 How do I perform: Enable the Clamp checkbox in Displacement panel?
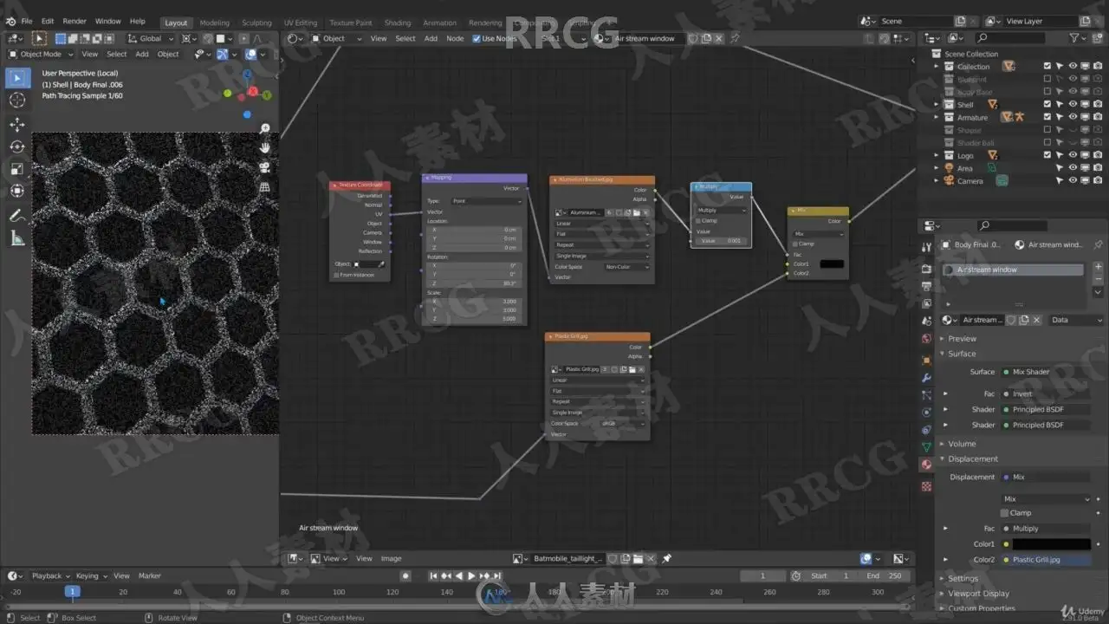[x=1005, y=513]
